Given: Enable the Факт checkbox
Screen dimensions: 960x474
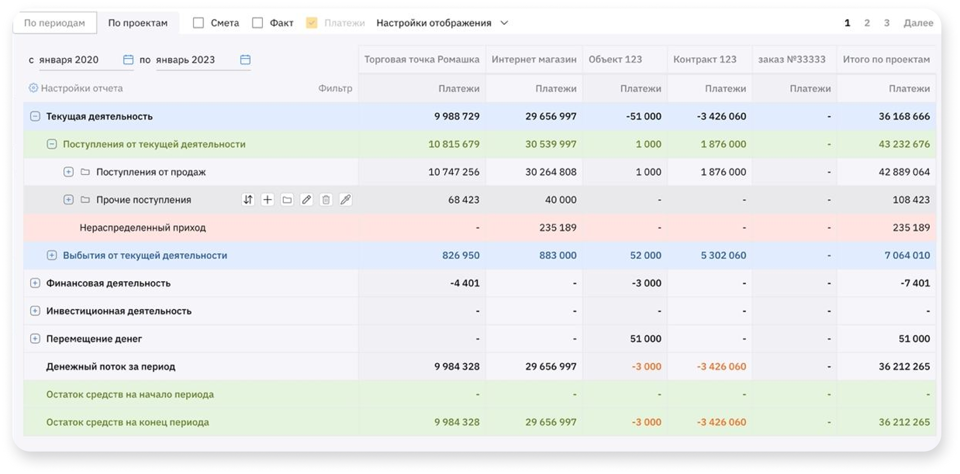Looking at the screenshot, I should tap(257, 23).
